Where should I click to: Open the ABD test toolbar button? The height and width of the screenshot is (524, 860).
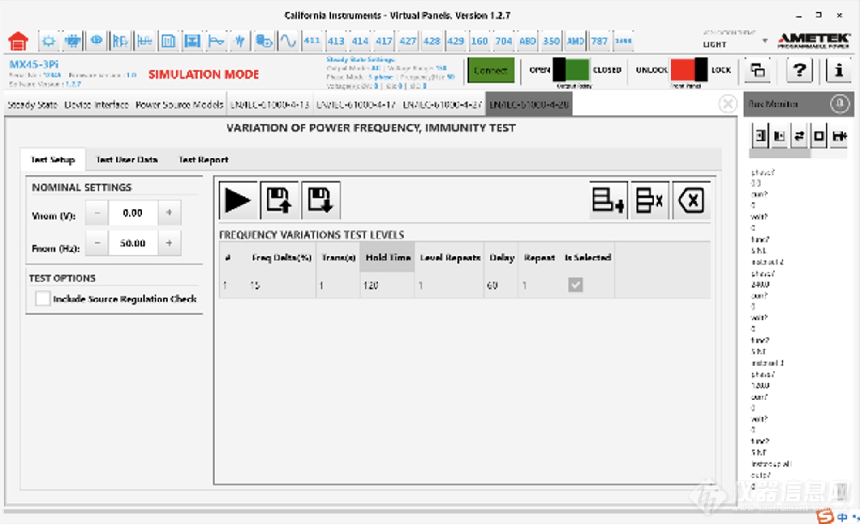[527, 41]
